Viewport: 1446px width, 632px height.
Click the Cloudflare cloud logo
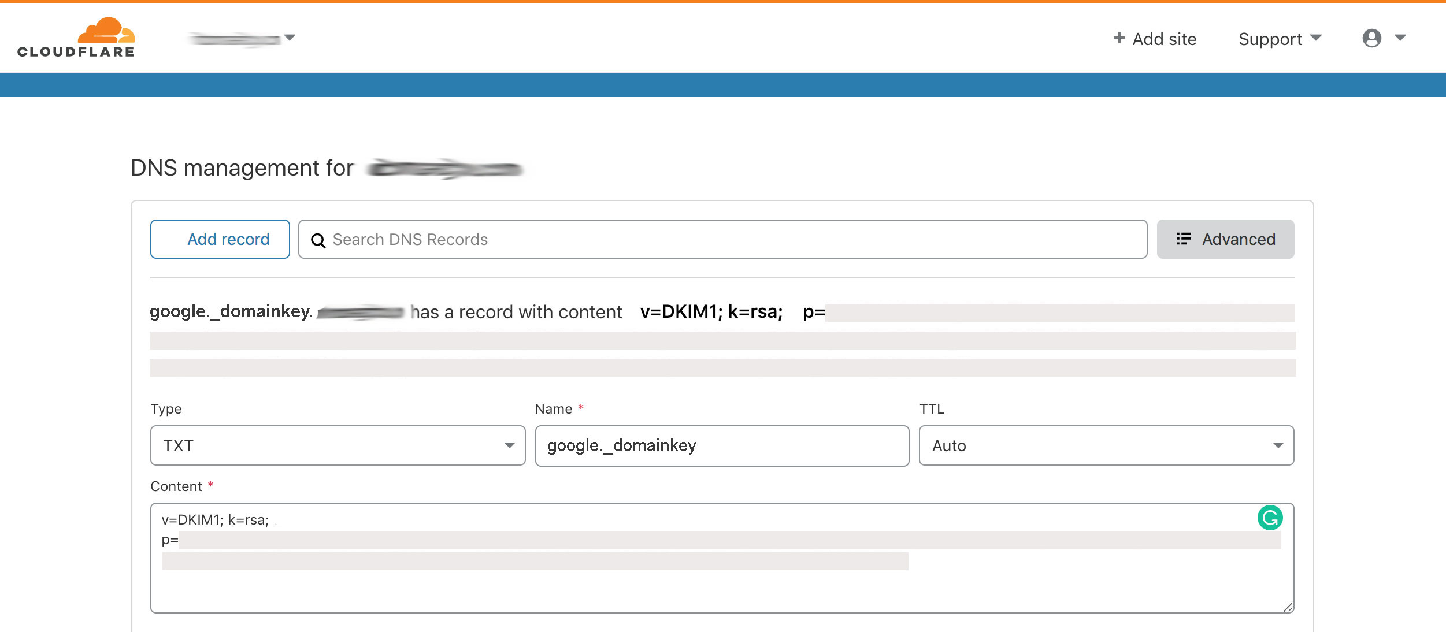click(x=106, y=30)
